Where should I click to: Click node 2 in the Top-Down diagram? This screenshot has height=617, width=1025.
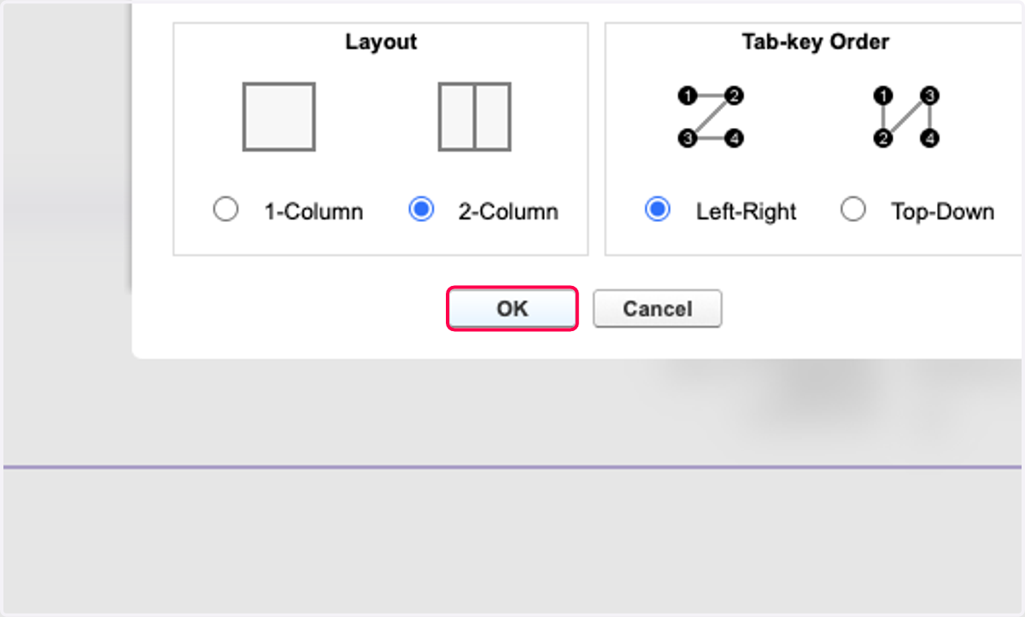click(883, 137)
